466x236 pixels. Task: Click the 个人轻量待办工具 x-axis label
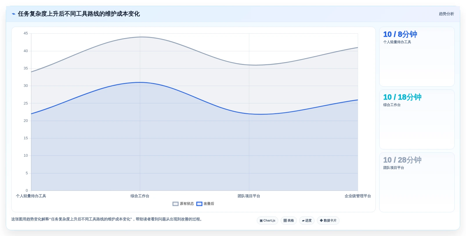pos(31,196)
